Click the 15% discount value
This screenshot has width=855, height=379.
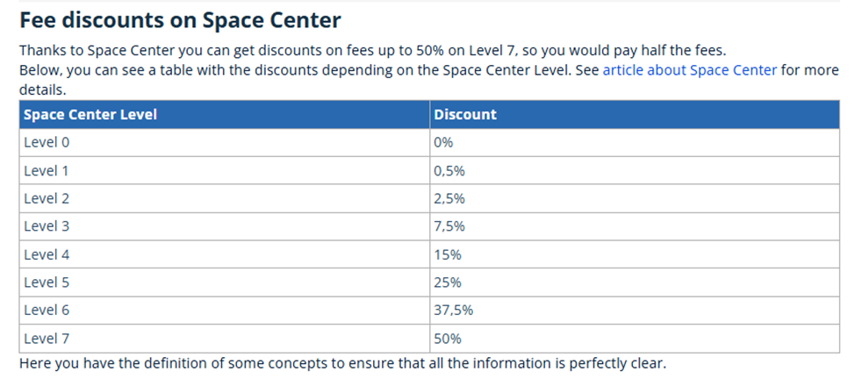coord(447,254)
